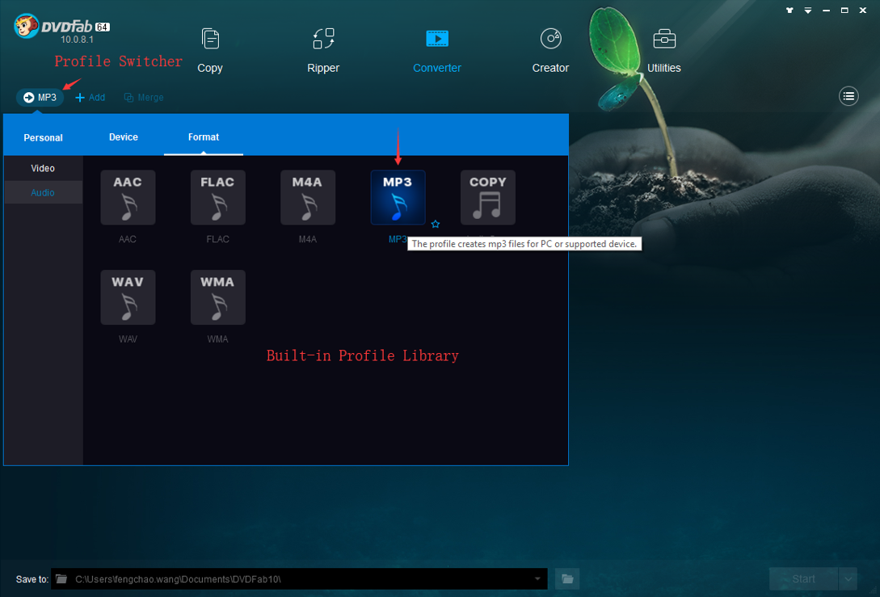Open the title bar dropdown menu arrow
880x597 pixels.
[807, 11]
